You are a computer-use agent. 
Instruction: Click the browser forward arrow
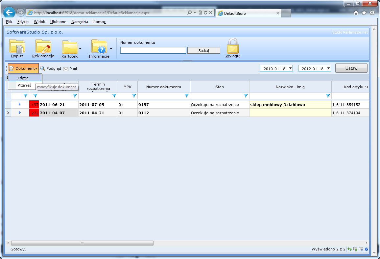[21, 13]
